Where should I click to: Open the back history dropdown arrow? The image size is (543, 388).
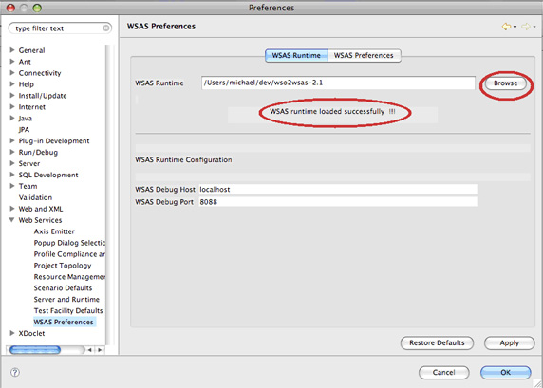point(515,27)
